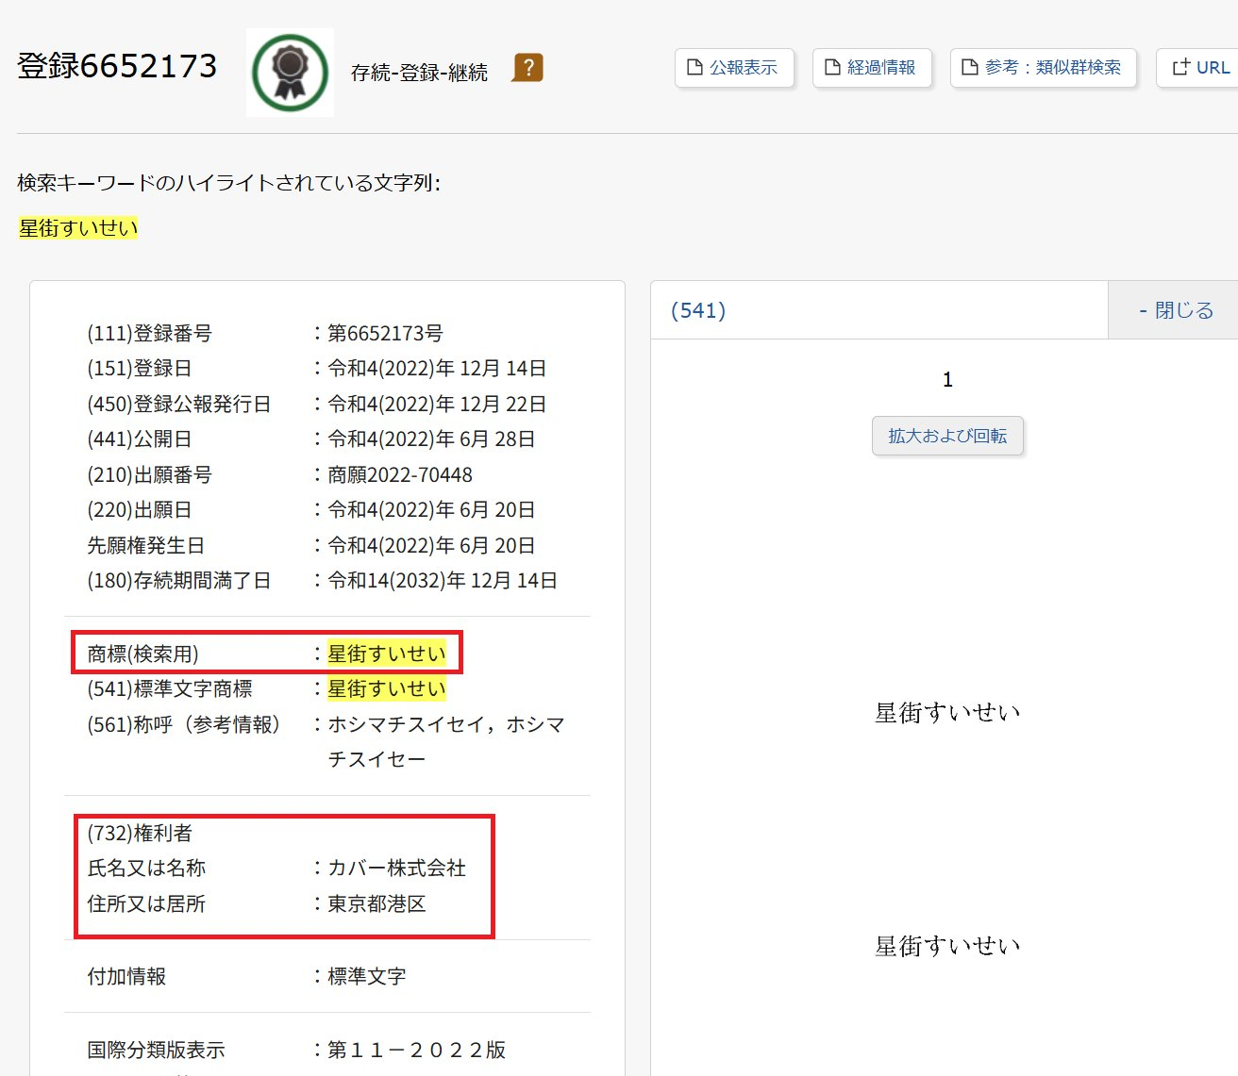Viewport: 1238px width, 1076px height.
Task: Click the 先願権発生日 label
Action: pyautogui.click(x=145, y=545)
